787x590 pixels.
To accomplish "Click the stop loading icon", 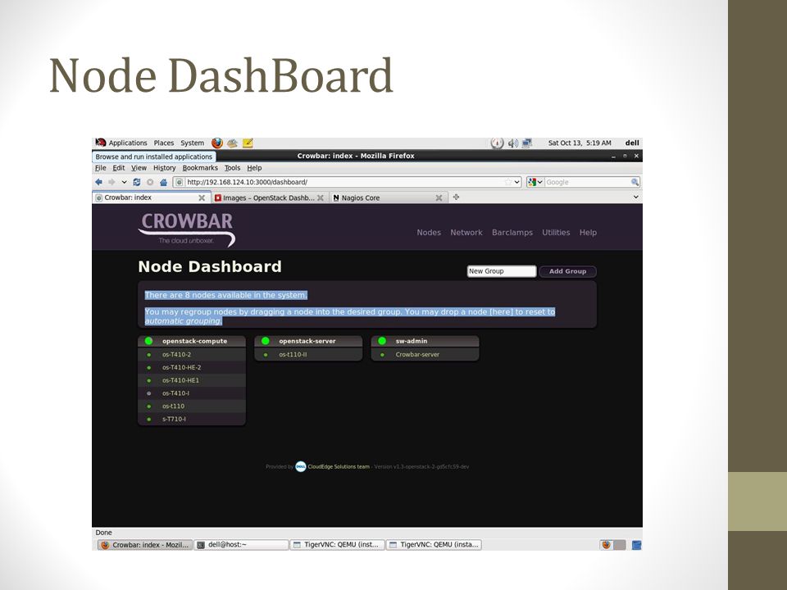I will click(x=149, y=182).
